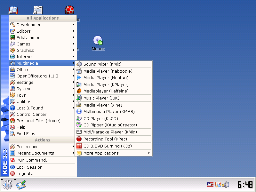This screenshot has height=192, width=256.
Task: Click the KsCD player icon
Action: [79, 118]
